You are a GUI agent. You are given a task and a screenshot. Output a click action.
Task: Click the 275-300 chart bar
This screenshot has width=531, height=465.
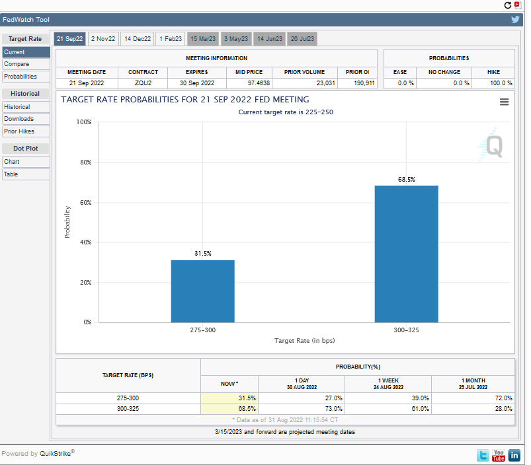202,291
